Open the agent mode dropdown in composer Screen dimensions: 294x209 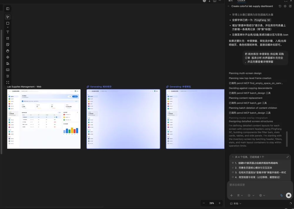(x=240, y=195)
